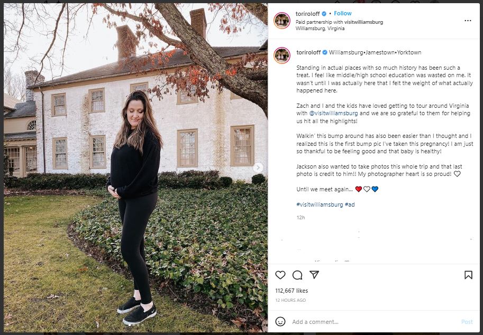The height and width of the screenshot is (335, 483).
Task: Open emoji picker in comment box
Action: tap(280, 322)
